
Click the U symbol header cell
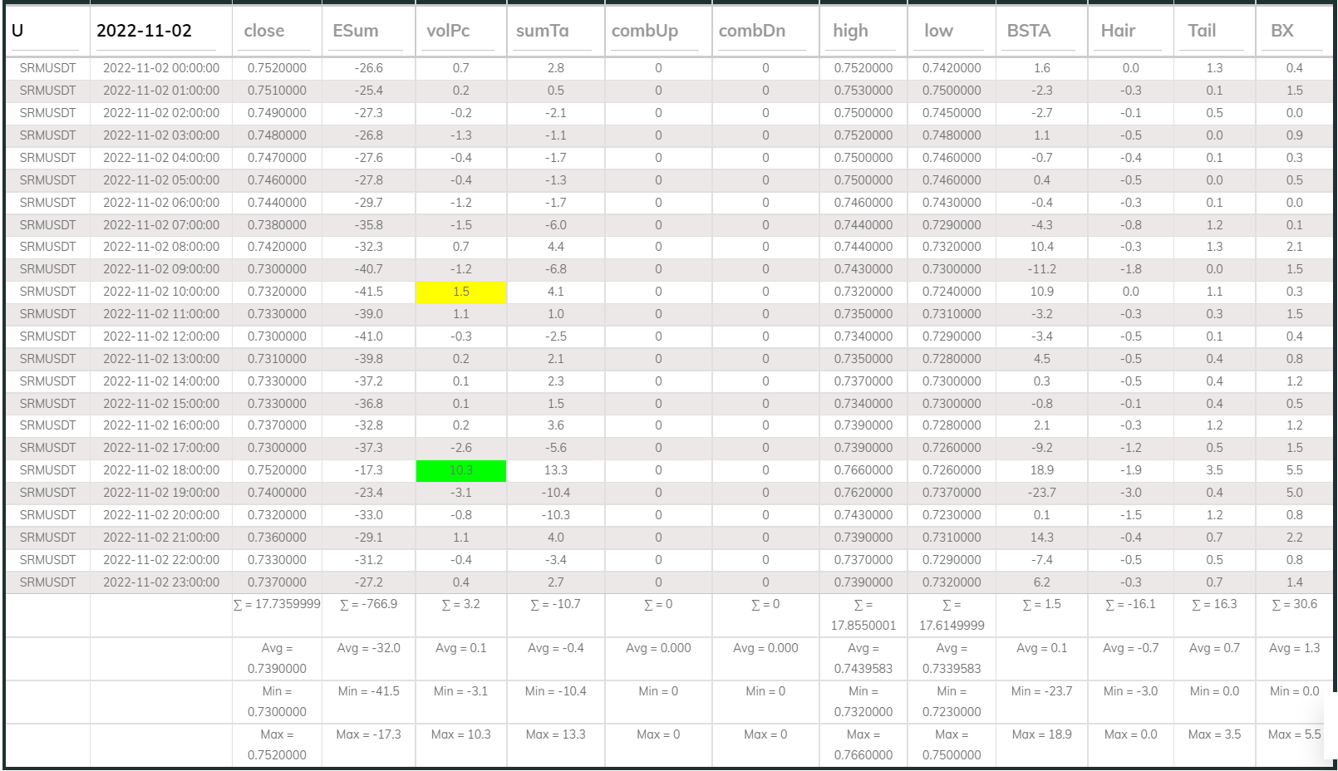[15, 29]
